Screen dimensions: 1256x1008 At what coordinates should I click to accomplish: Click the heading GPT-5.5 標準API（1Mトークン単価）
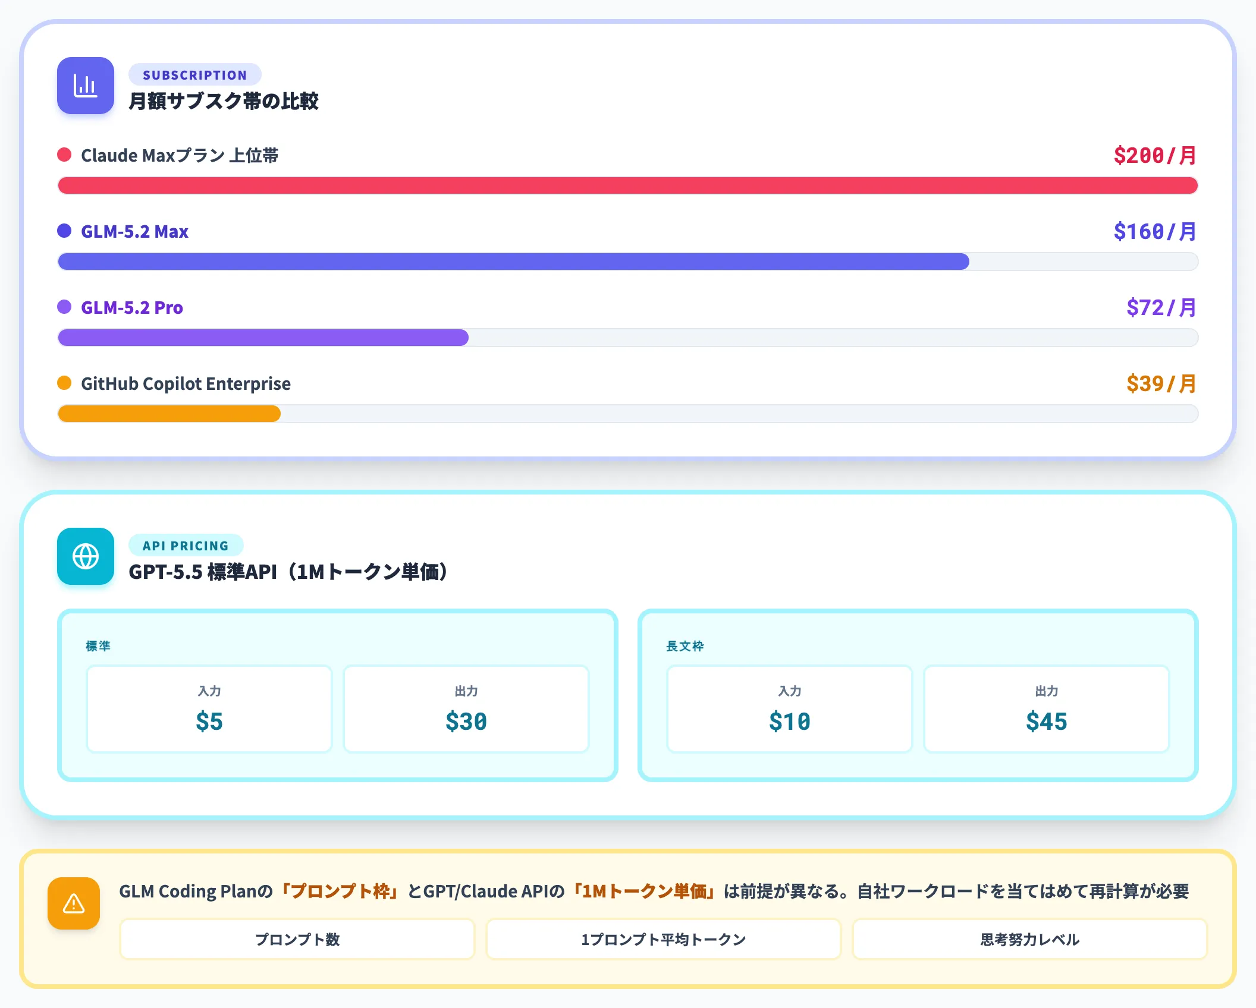point(288,572)
